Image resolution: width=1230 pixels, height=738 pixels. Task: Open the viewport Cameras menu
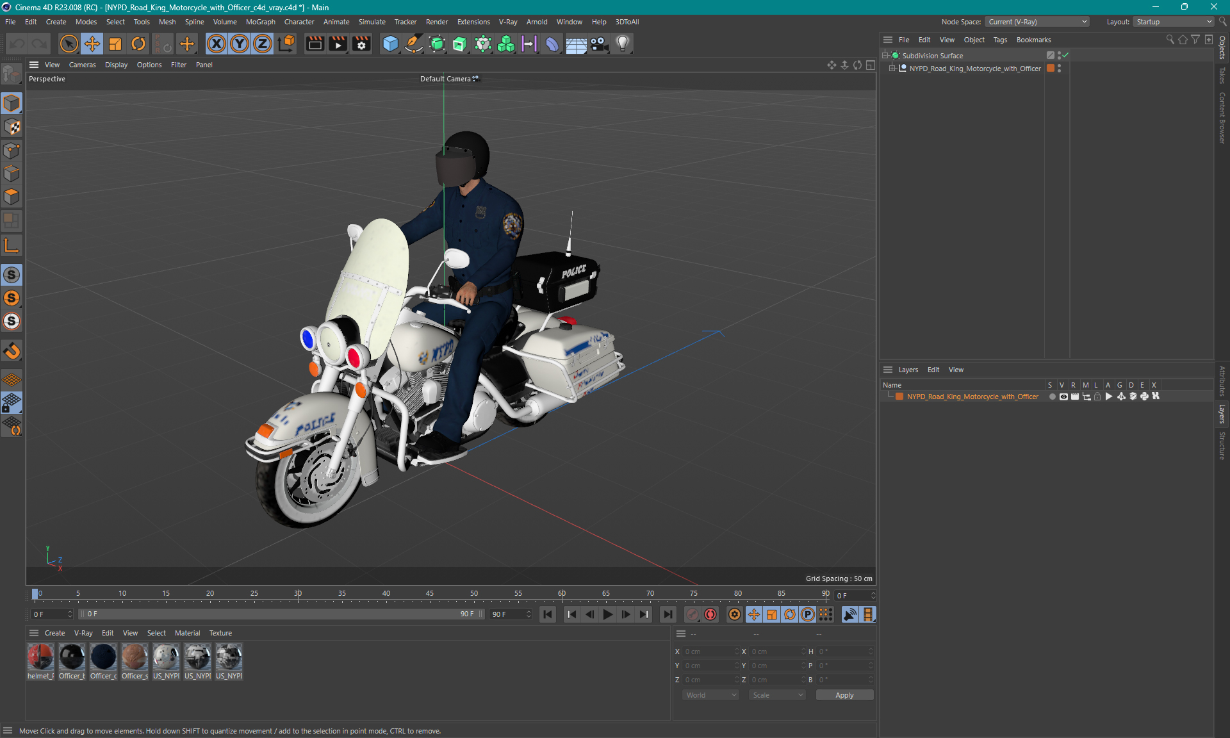tap(82, 65)
